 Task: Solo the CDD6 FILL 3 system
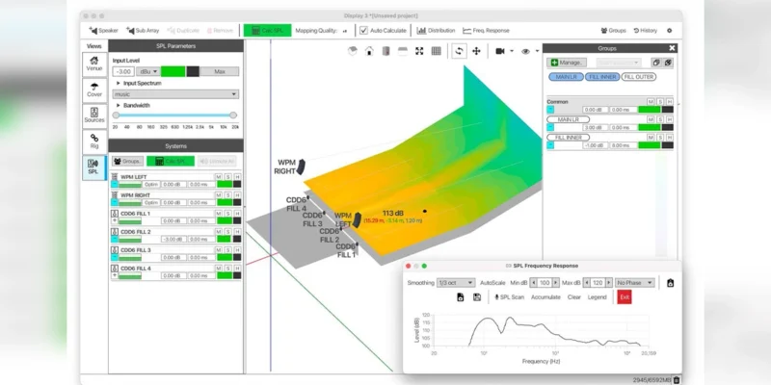[x=228, y=250]
